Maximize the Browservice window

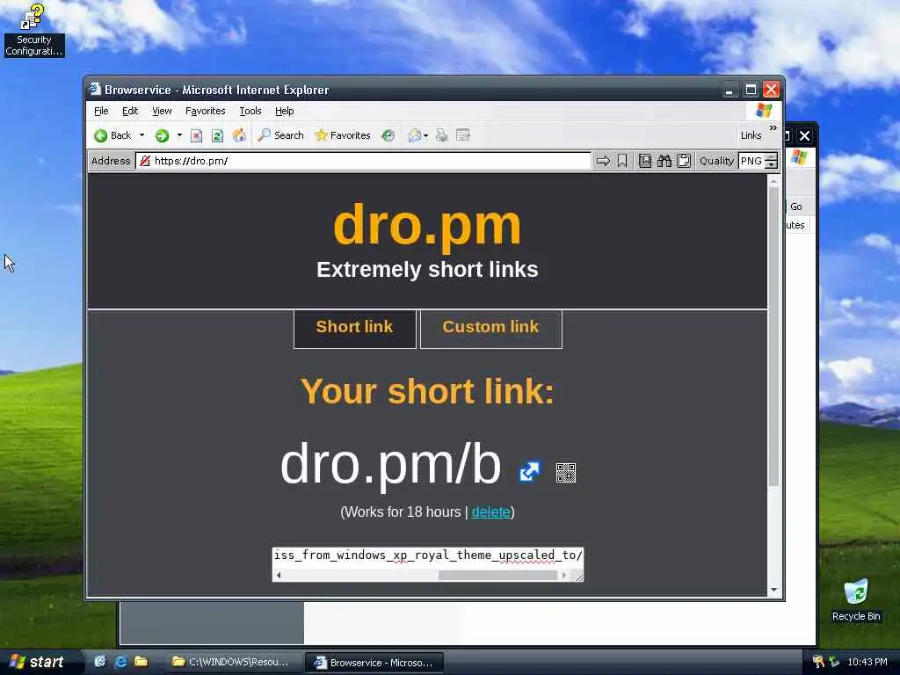tap(751, 91)
